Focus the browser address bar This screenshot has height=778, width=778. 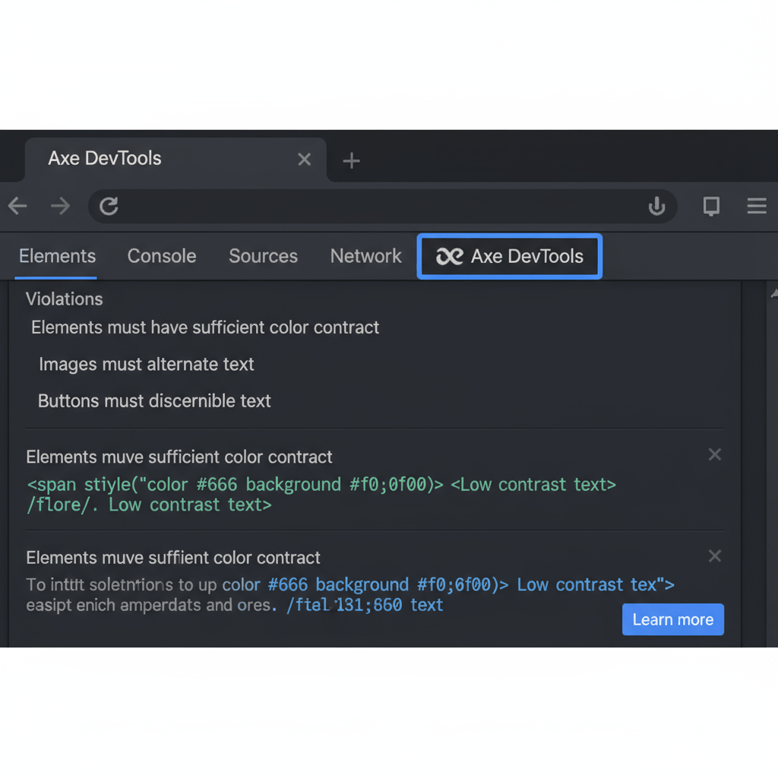point(382,206)
